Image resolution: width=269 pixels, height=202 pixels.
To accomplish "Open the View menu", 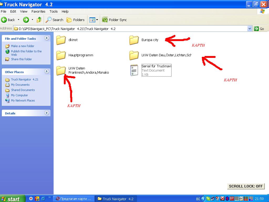I will tap(24, 12).
